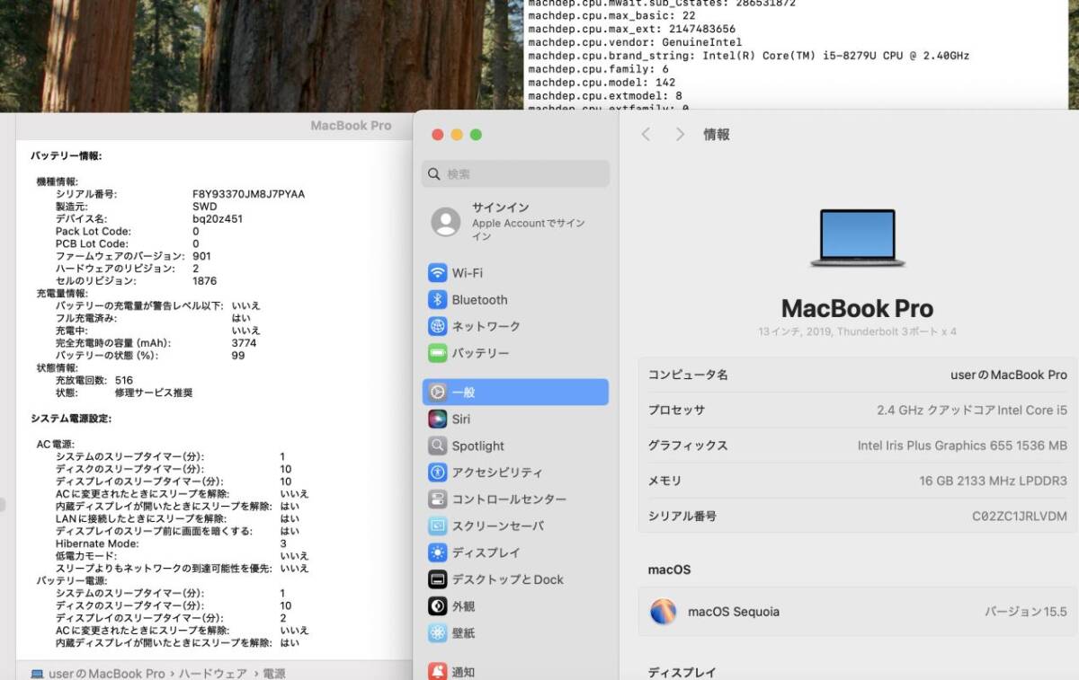Select 一般 in the settings sidebar
The image size is (1079, 680).
pos(515,393)
